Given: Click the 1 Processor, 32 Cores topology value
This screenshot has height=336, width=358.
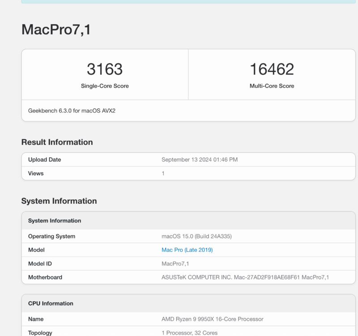Looking at the screenshot, I should click(189, 333).
